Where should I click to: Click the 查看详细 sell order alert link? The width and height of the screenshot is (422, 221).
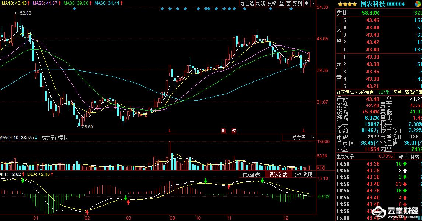click(414, 92)
